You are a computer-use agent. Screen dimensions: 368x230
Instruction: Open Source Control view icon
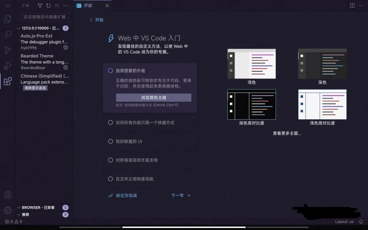[7, 50]
